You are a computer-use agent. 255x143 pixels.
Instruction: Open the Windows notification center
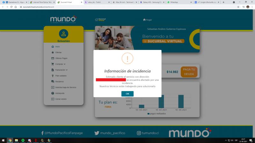(x=251, y=140)
